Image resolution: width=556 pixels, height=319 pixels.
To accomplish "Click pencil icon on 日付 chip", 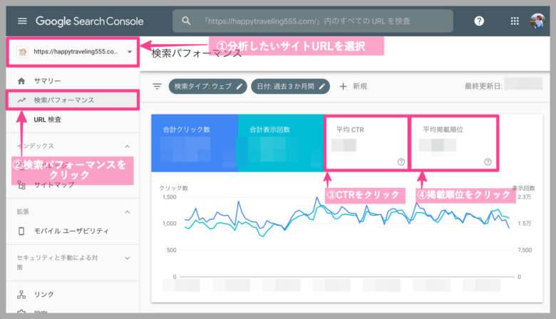I will [322, 86].
